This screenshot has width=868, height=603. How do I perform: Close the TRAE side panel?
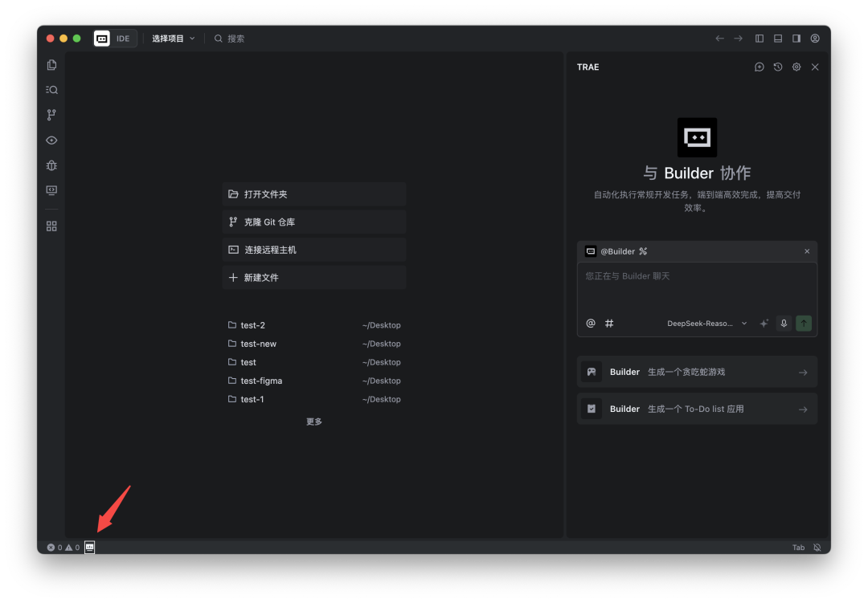[815, 67]
